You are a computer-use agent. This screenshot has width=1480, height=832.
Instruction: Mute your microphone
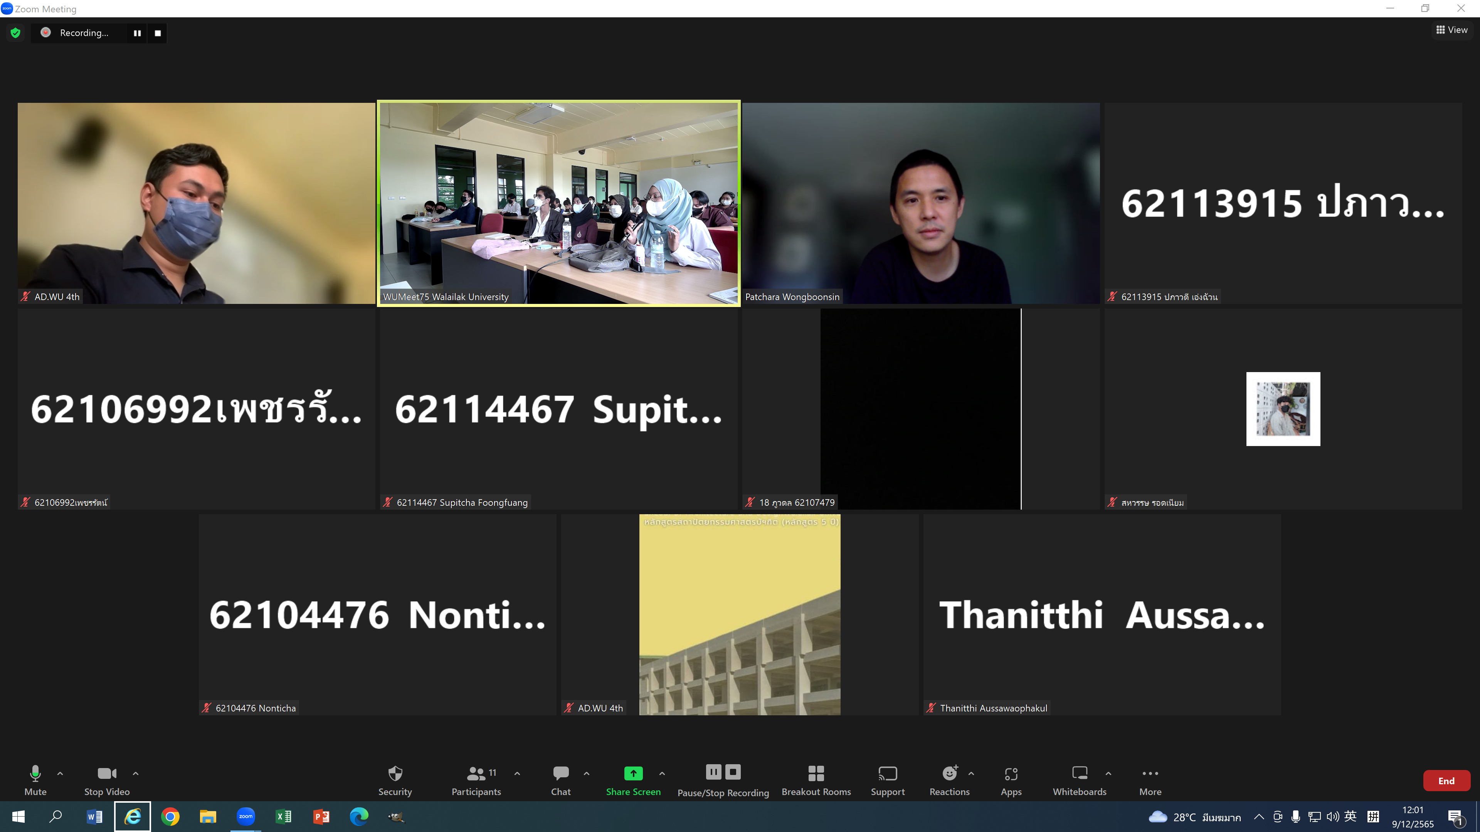tap(35, 780)
